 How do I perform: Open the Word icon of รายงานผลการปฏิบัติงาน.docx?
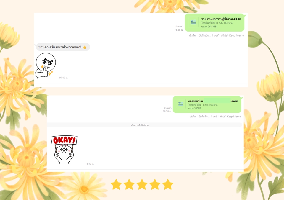193,22
